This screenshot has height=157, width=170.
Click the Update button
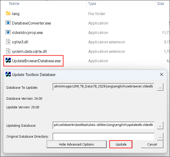[x=121, y=144]
